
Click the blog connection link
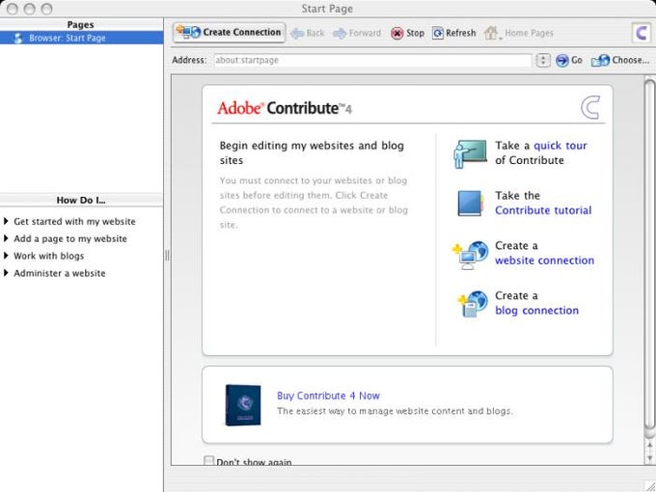coord(536,310)
